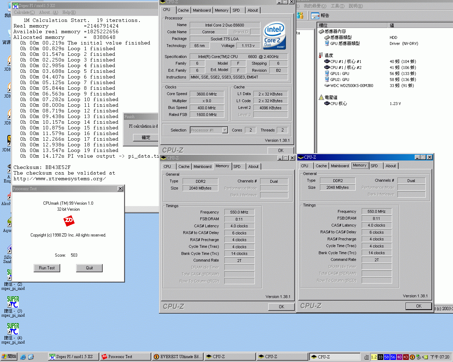Switch to Mainboard tab in bottom-right CPU-Z window

point(340,166)
